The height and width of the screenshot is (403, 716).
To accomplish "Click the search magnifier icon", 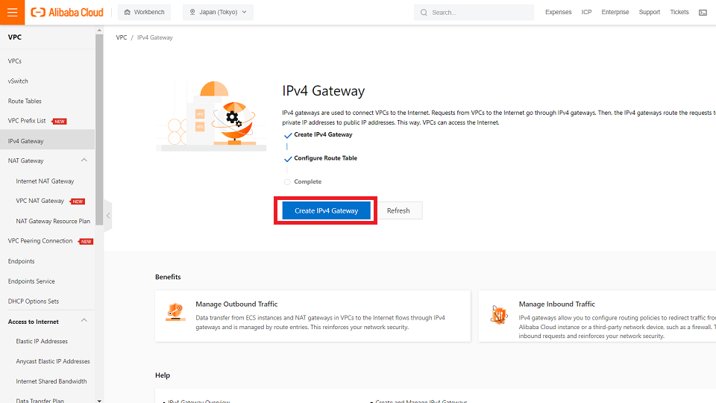I will pyautogui.click(x=424, y=13).
